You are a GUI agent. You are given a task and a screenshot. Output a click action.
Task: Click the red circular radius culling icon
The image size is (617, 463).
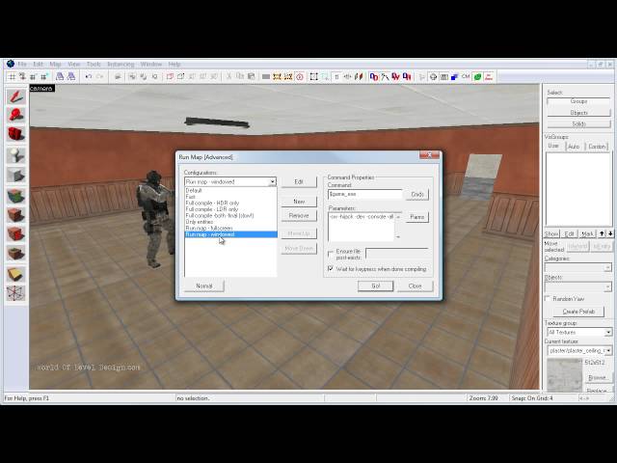(300, 77)
